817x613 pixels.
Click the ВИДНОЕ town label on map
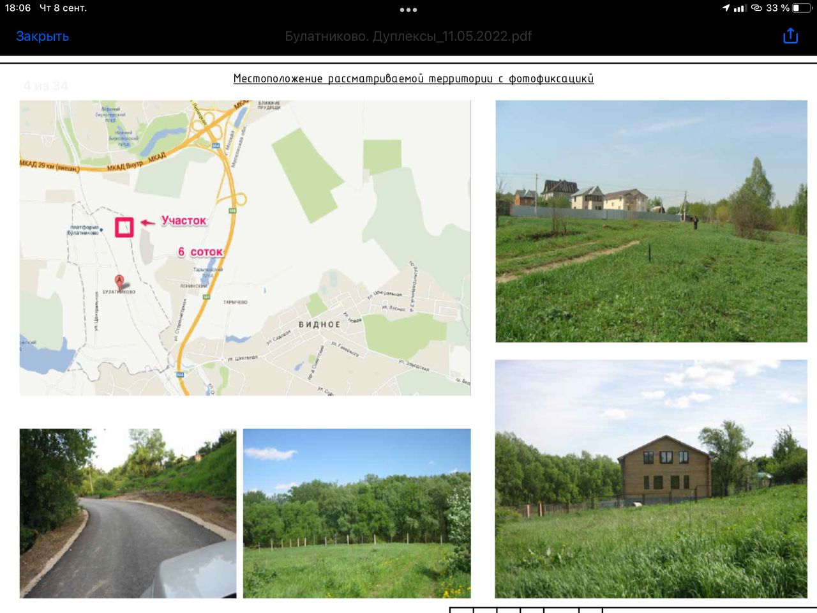[x=319, y=324]
